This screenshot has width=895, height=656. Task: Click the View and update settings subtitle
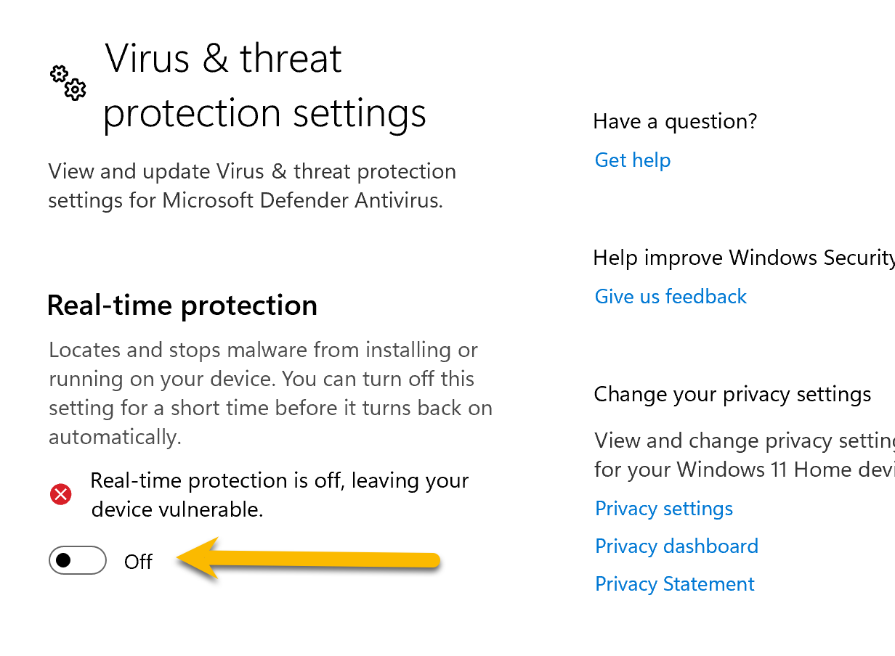click(x=252, y=186)
